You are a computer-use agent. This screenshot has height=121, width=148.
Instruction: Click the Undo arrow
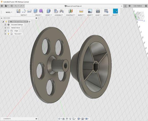tap(16, 6)
